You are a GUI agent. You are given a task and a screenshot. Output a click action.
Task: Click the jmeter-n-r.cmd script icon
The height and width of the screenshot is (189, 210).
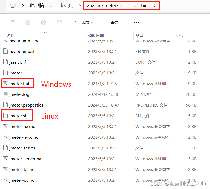6,137
